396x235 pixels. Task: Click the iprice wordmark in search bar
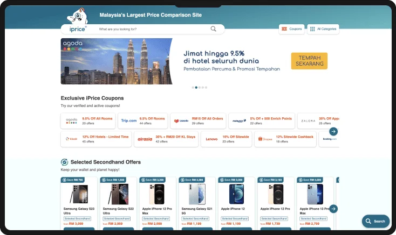78,29
